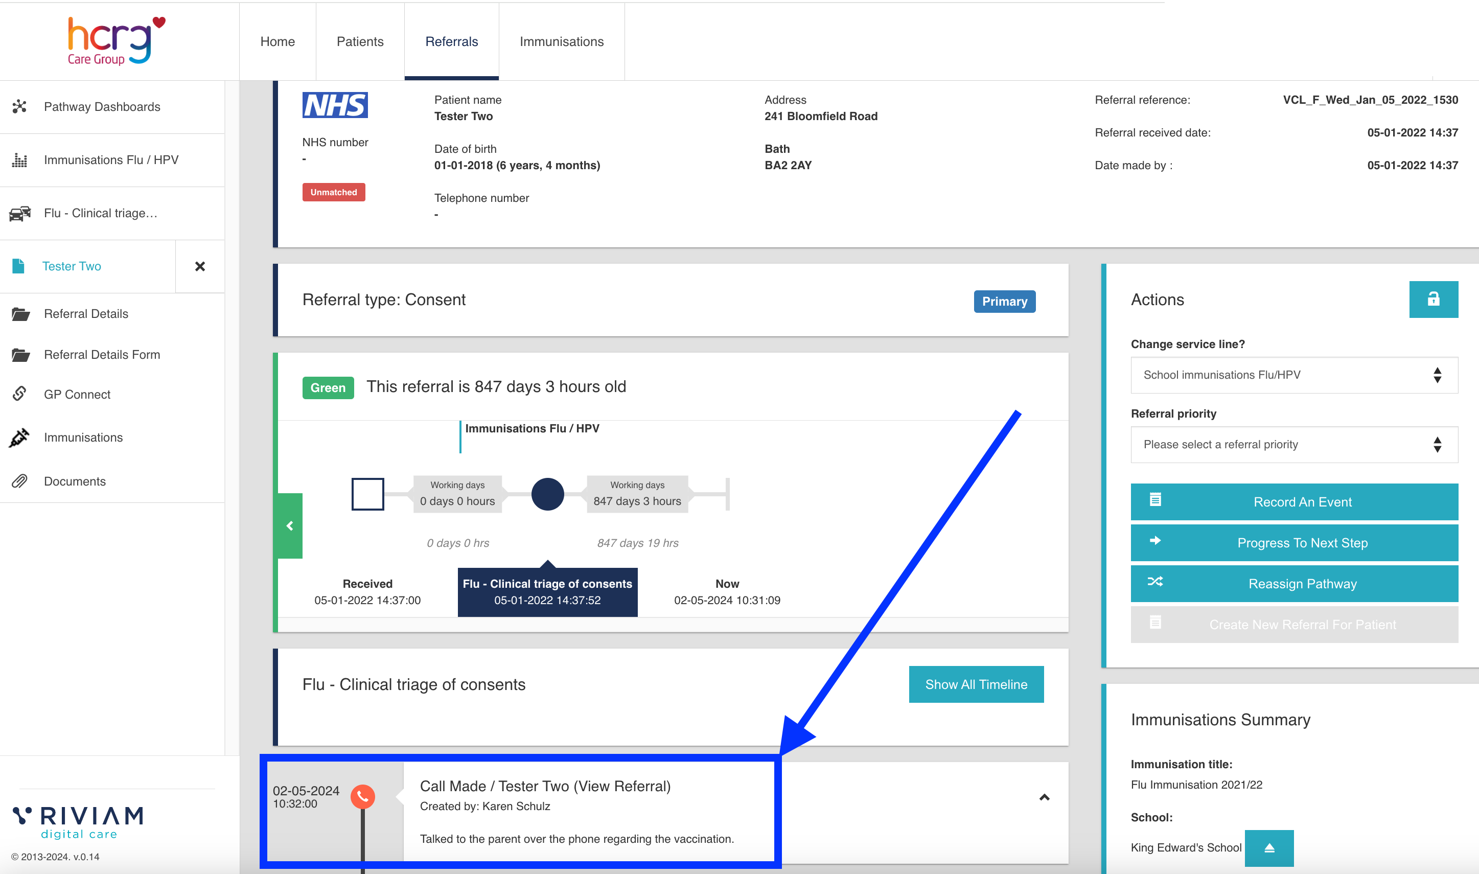Open the Referral priority dropdown

1293,445
